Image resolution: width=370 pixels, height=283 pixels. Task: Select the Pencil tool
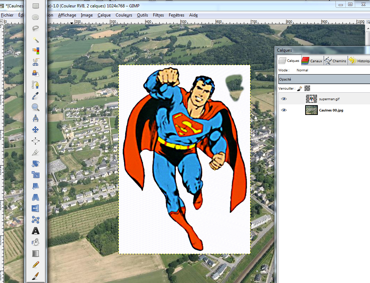tap(36, 265)
